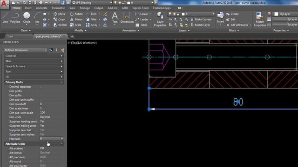
Task: Toggle layer on/off bulb in Layers panel
Action: 170,14
